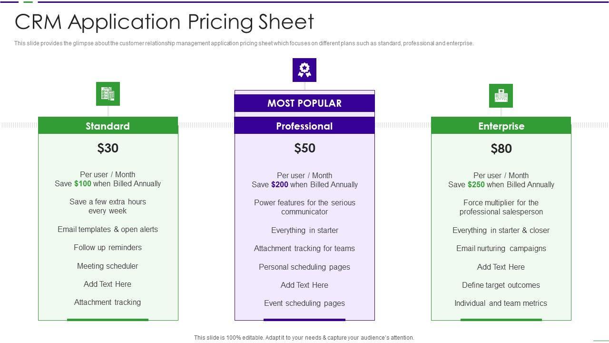Screen dimensions: 609x343
Task: Click Add Text Here in Standard column
Action: [108, 284]
